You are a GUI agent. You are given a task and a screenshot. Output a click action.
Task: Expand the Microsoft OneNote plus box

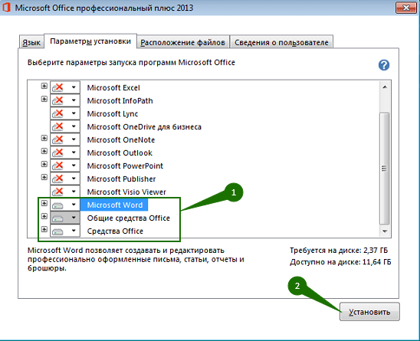[44, 138]
